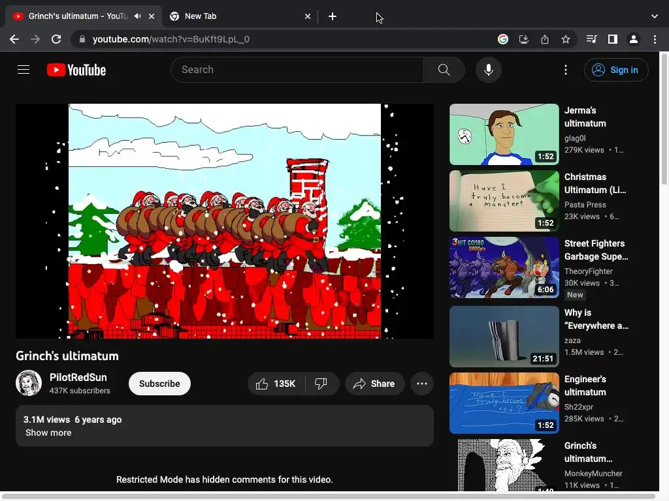Reload the page
This screenshot has height=501, width=669.
point(56,39)
